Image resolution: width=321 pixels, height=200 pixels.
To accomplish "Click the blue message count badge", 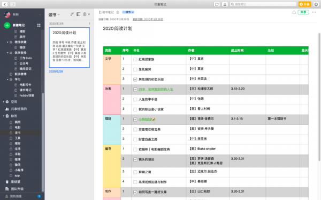I will (39, 196).
